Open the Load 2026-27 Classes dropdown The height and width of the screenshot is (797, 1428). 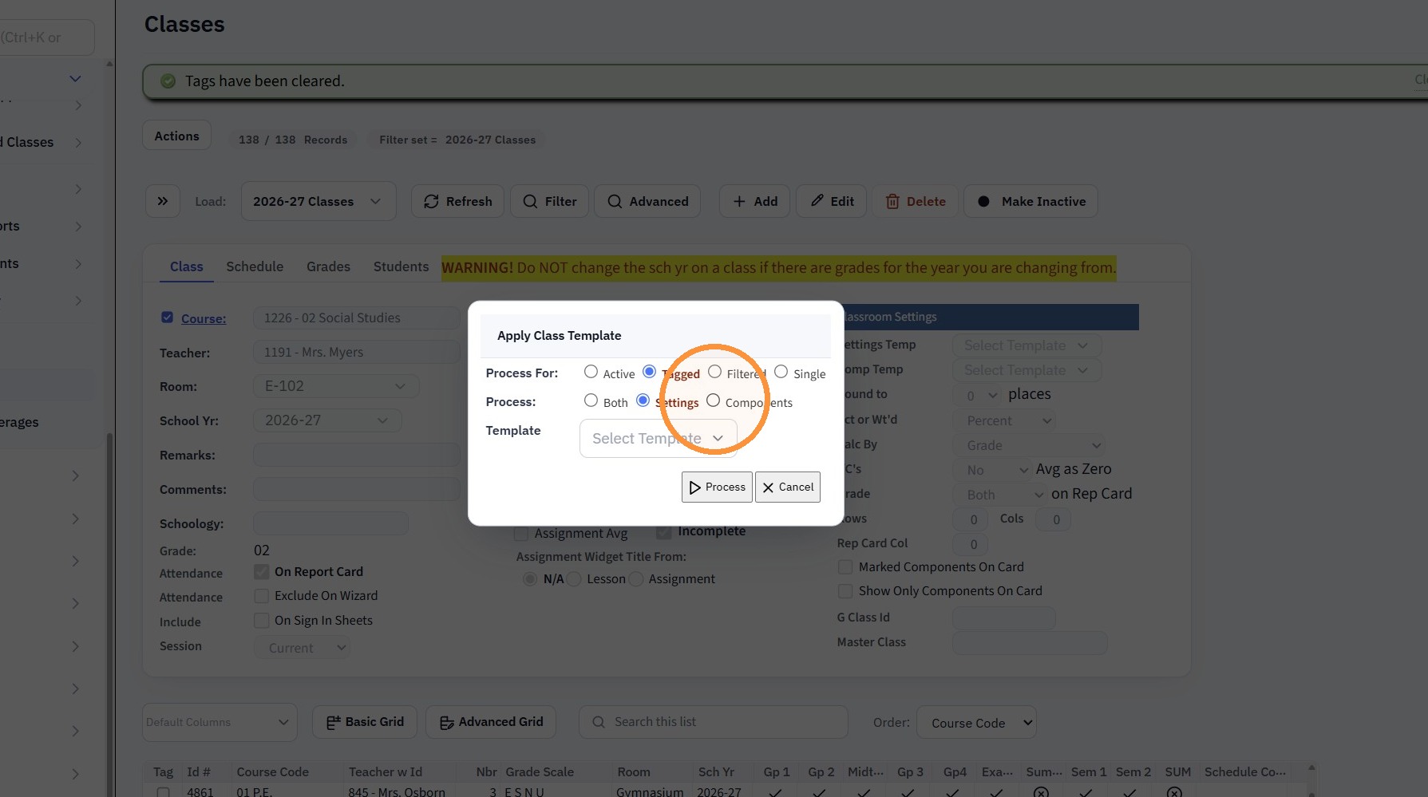(318, 201)
